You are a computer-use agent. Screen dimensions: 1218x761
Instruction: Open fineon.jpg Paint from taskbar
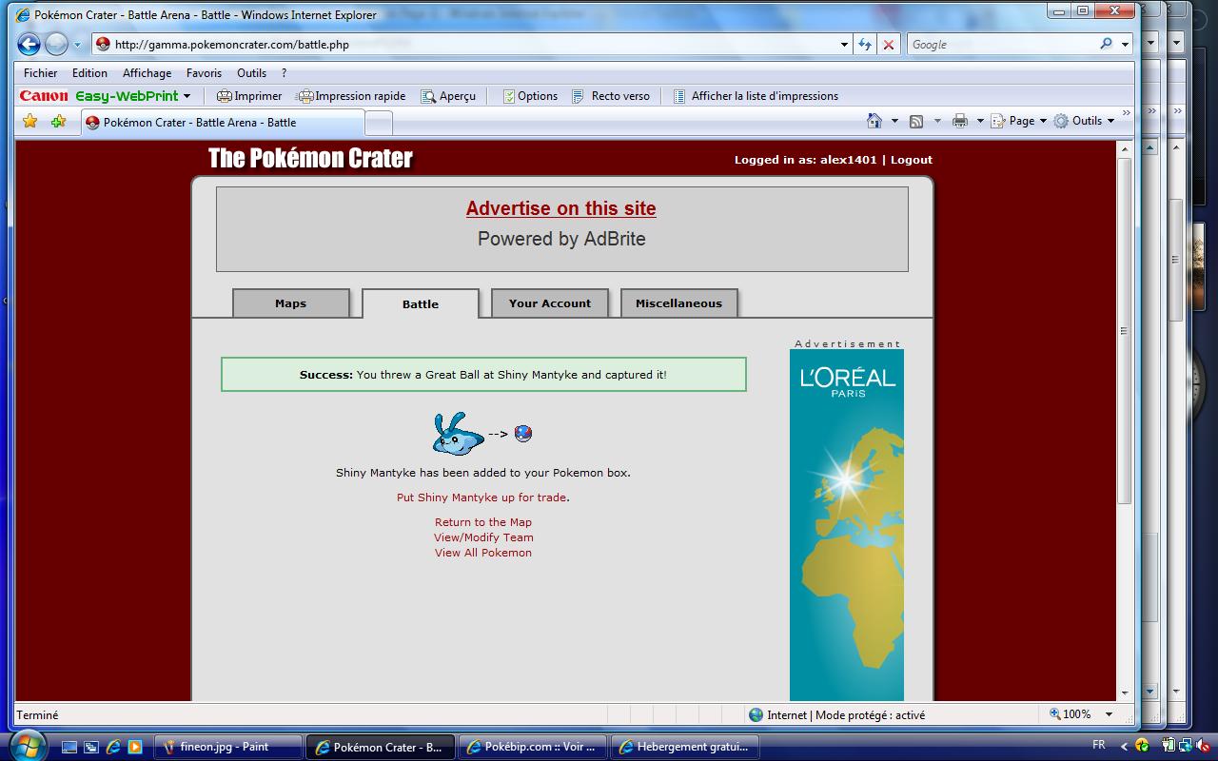pos(226,747)
